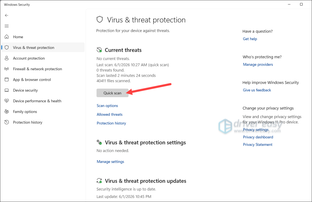Click the protection settings gear icon
Viewport: 312px width, 202px height.
pyautogui.click(x=99, y=142)
